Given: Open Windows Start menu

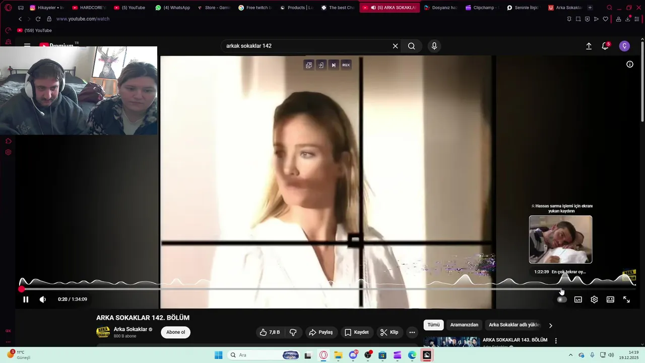Looking at the screenshot, I should 218,355.
